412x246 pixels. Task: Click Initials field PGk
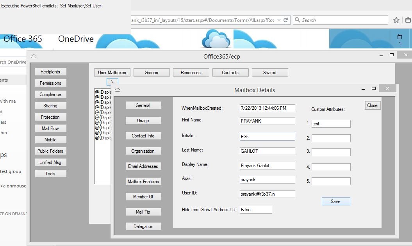(268, 137)
